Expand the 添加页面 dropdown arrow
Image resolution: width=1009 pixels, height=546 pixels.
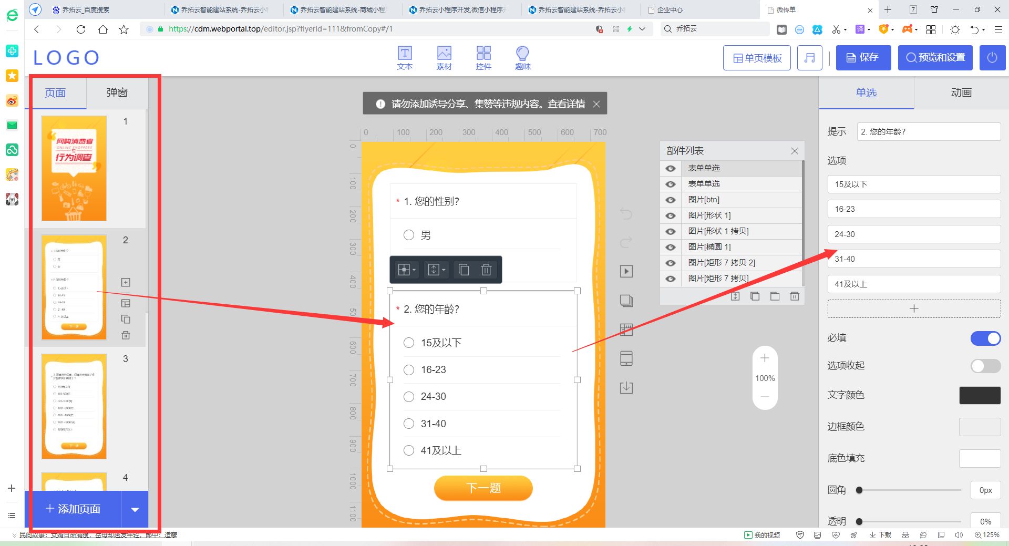(135, 509)
